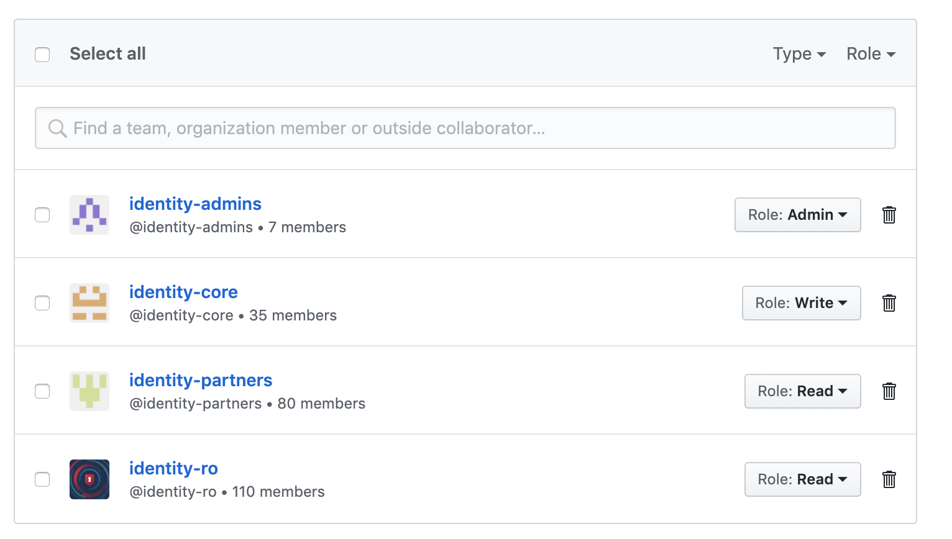Click the trash icon beside identity-core
The height and width of the screenshot is (539, 952).
889,303
